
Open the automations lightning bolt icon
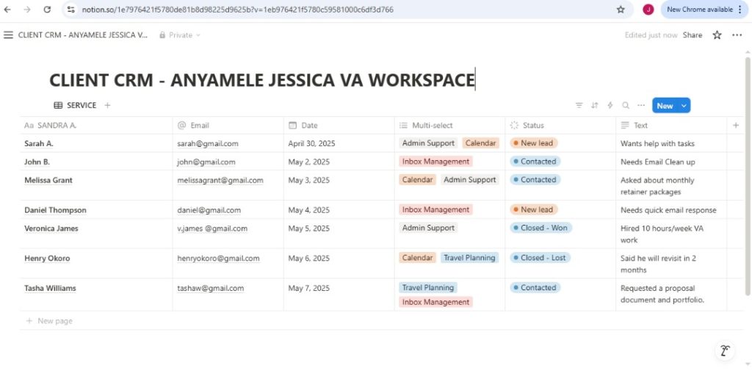pos(610,106)
